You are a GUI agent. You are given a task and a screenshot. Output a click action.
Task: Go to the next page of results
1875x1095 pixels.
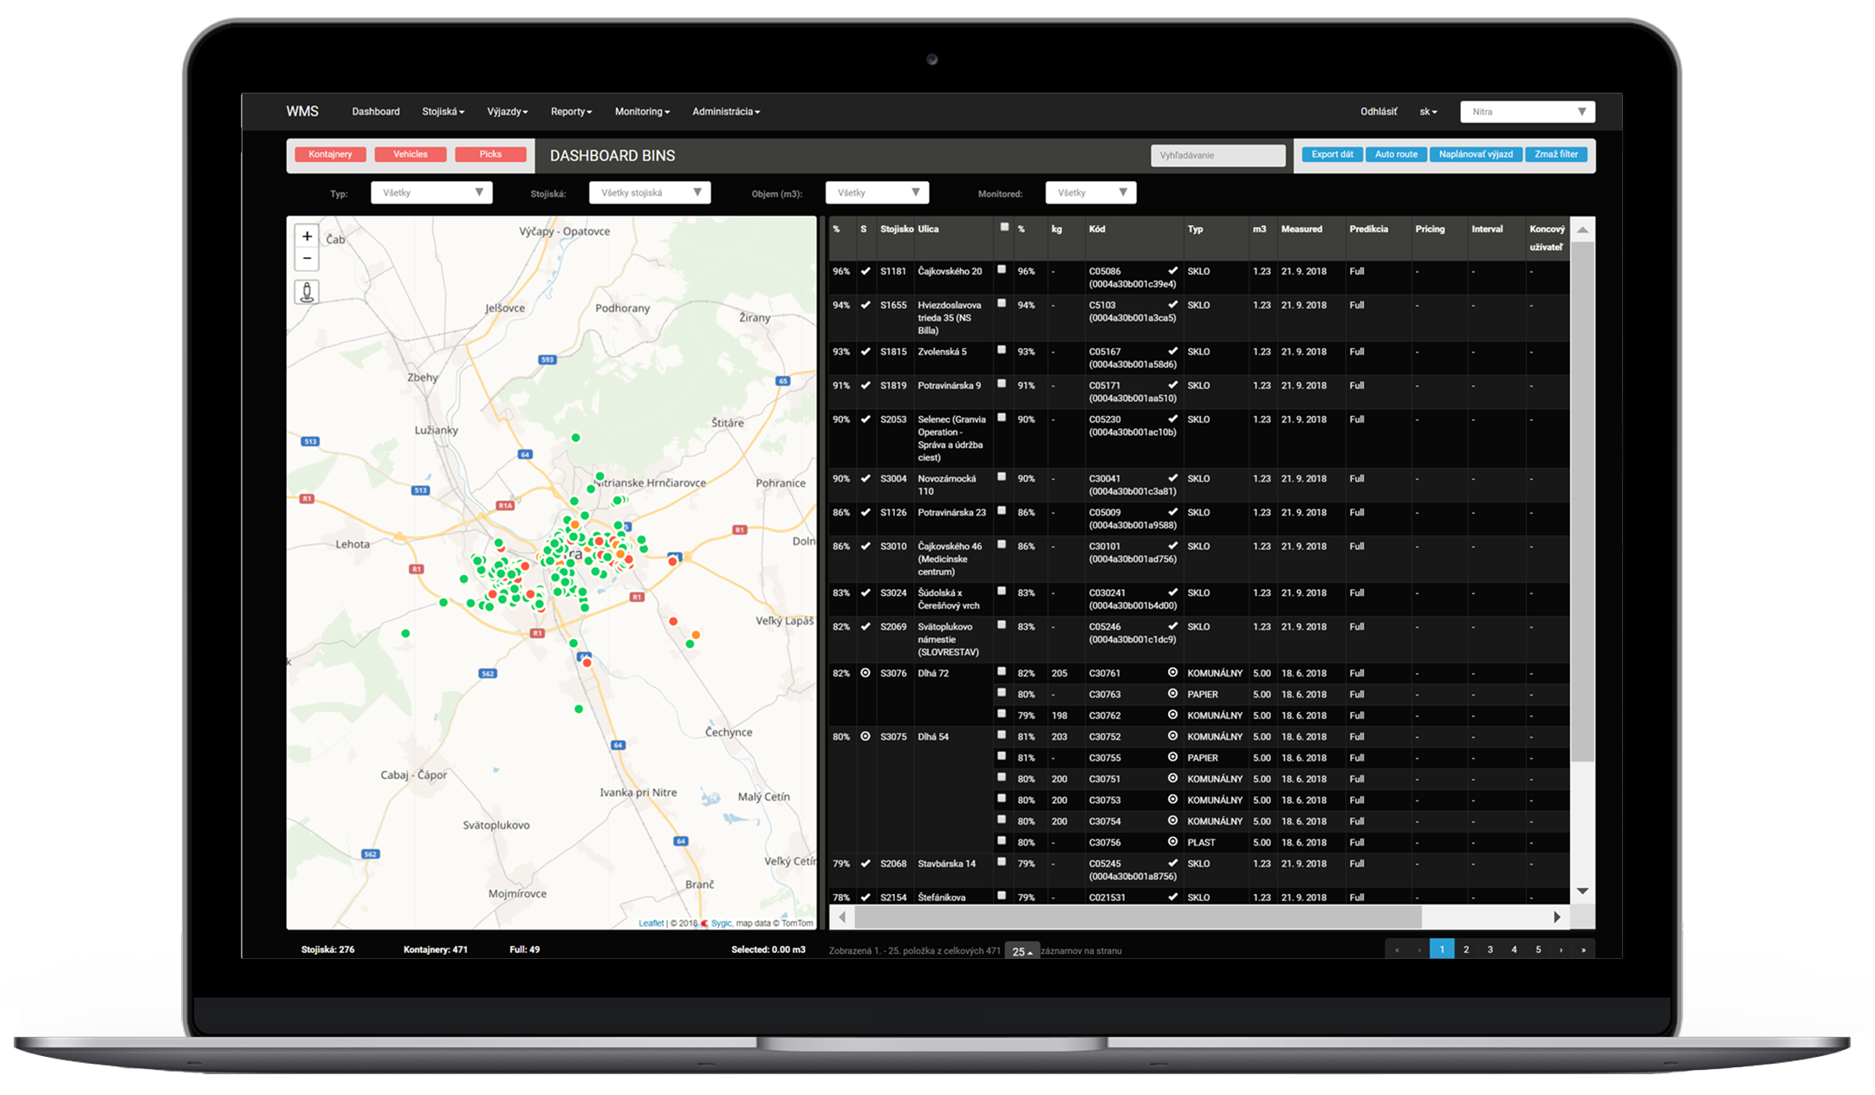click(x=1561, y=949)
